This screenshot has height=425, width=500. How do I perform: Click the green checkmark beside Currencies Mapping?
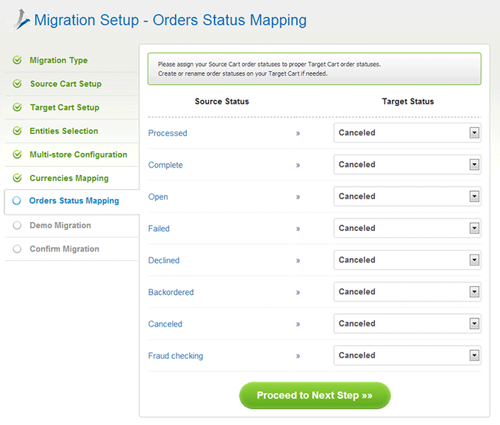17,178
